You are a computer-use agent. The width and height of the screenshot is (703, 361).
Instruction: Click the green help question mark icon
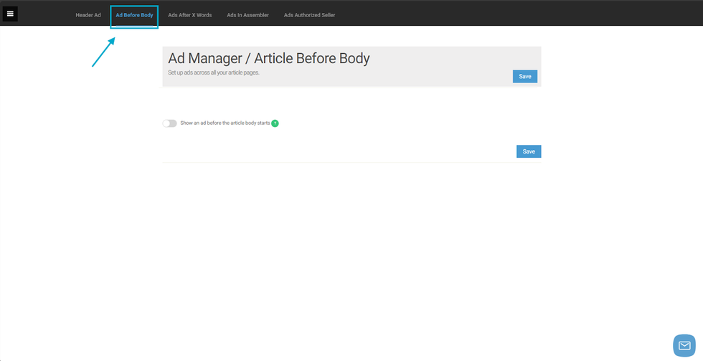275,123
